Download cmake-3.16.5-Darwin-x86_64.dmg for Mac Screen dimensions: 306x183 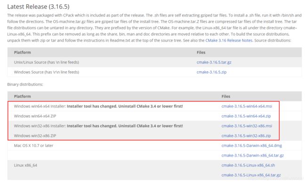click(x=251, y=145)
